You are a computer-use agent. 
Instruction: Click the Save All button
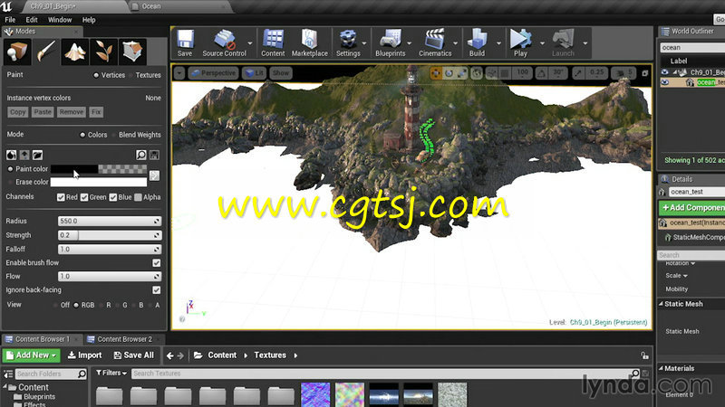pos(133,355)
